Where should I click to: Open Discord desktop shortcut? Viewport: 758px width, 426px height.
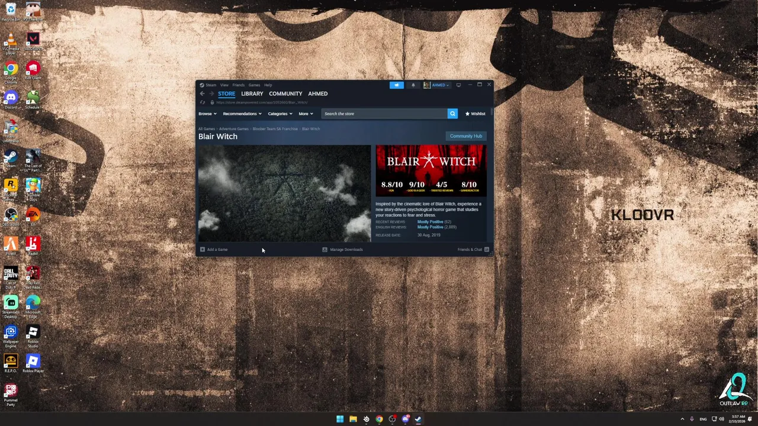click(11, 100)
